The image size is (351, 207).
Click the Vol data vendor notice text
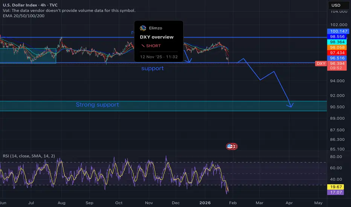click(x=69, y=10)
